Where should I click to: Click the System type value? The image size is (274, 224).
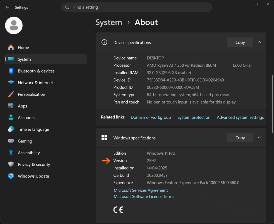pyautogui.click(x=188, y=95)
